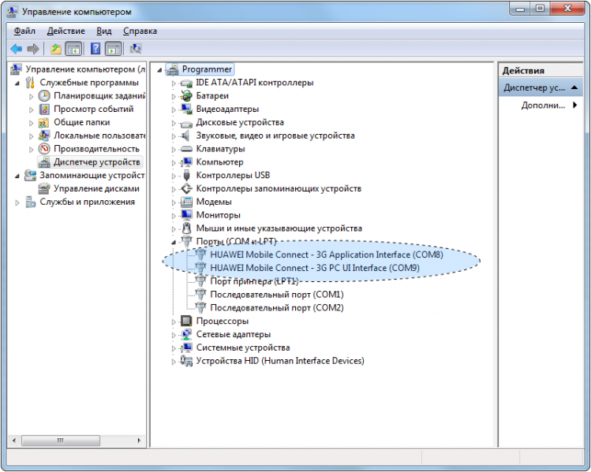Click the Локальные пользователи icon
Image resolution: width=591 pixels, height=472 pixels.
click(x=44, y=136)
